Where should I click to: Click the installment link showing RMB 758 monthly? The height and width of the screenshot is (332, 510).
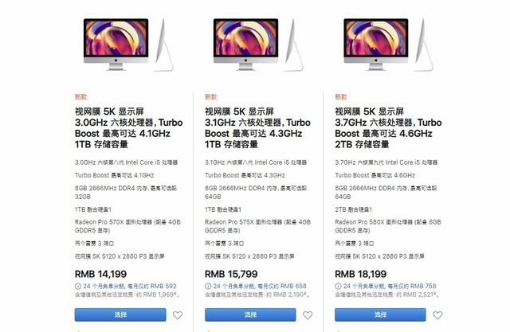point(390,286)
